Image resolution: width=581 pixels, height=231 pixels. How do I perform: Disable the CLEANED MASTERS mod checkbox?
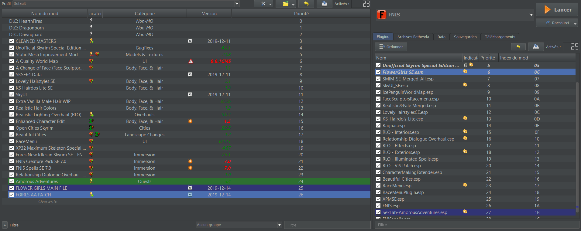[12, 41]
